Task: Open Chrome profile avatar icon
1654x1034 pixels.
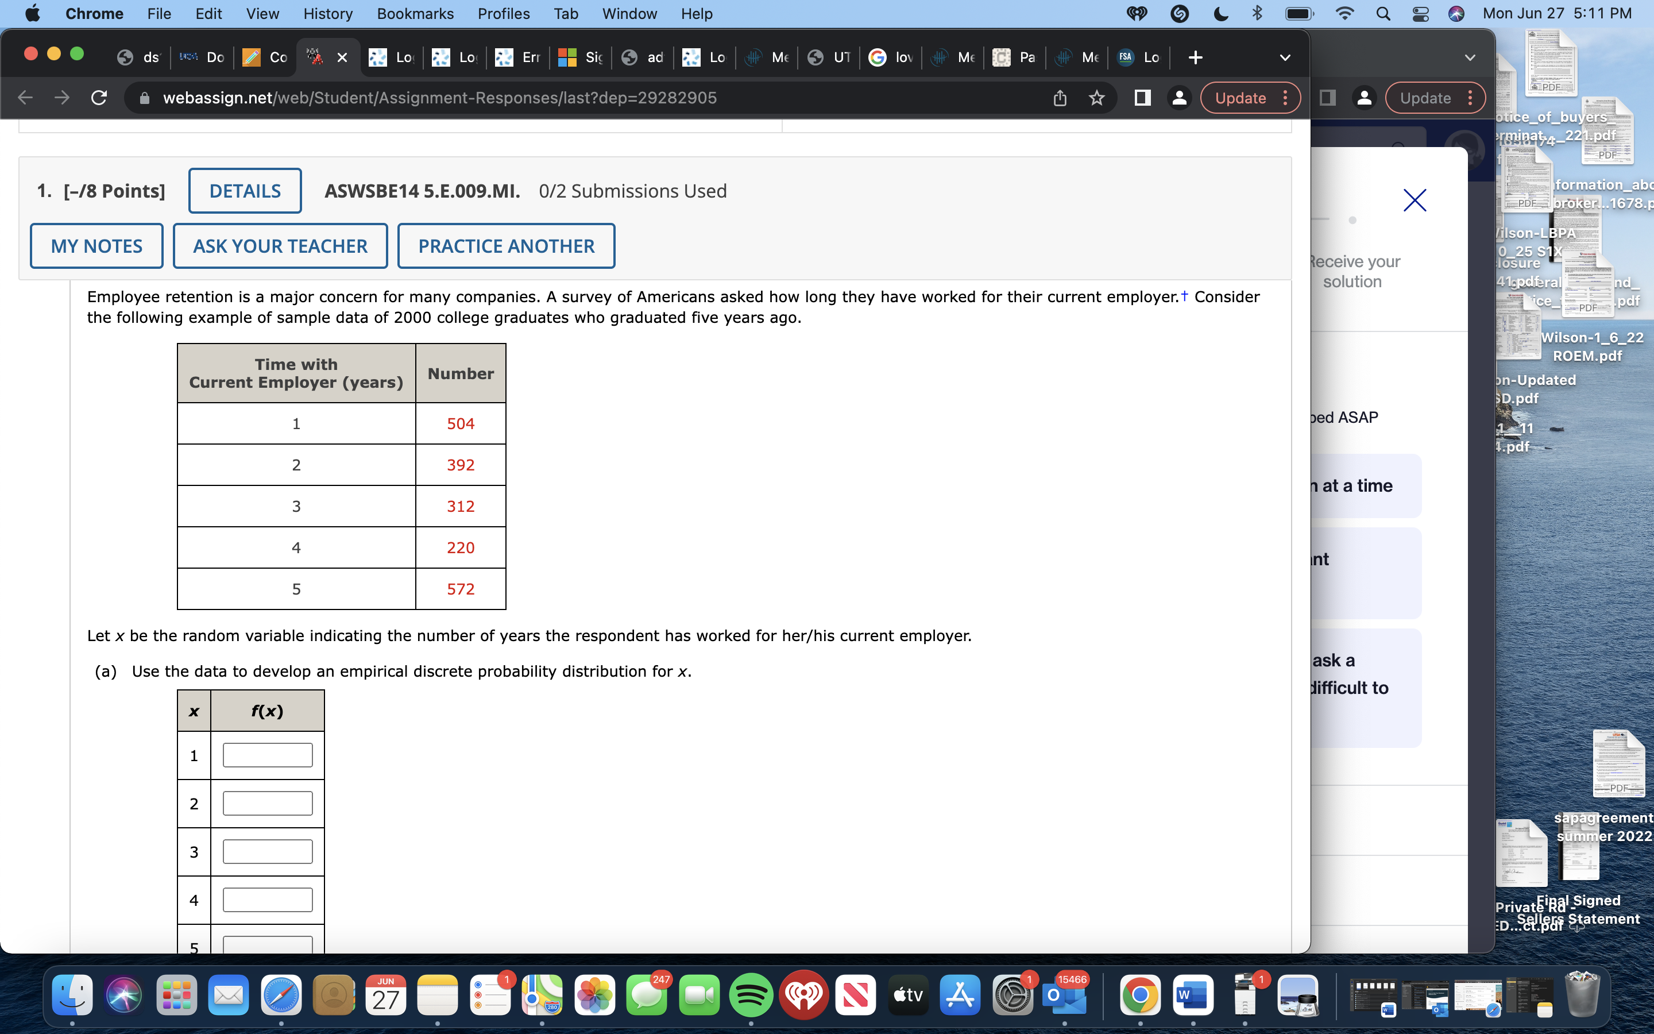Action: [x=1179, y=98]
